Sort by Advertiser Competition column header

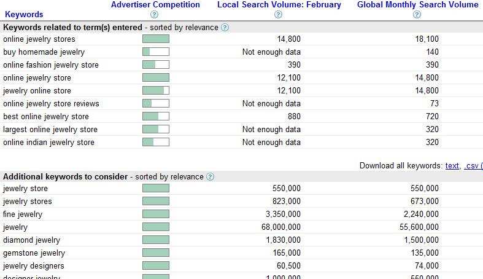tap(155, 5)
